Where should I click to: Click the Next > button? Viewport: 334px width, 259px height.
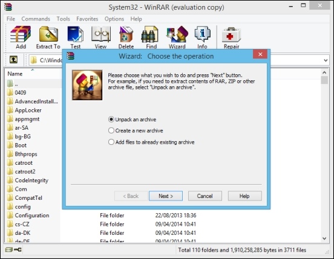pos(166,196)
